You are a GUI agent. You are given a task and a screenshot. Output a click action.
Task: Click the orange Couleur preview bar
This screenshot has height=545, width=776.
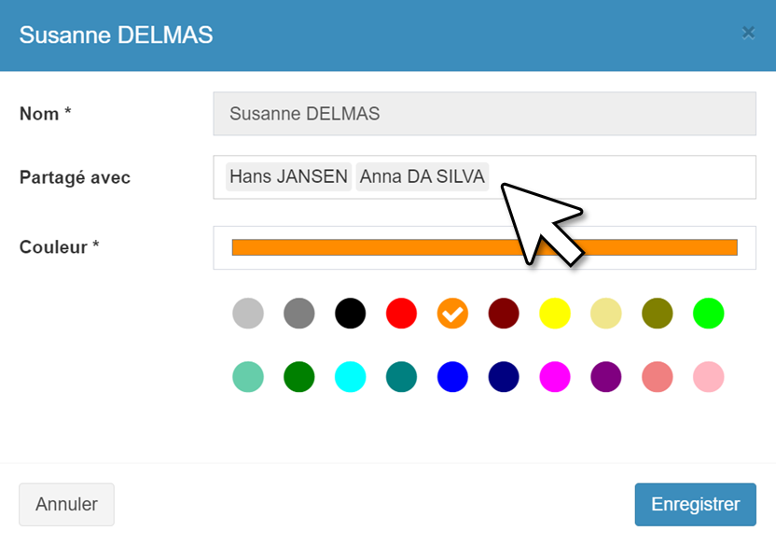pos(373,247)
